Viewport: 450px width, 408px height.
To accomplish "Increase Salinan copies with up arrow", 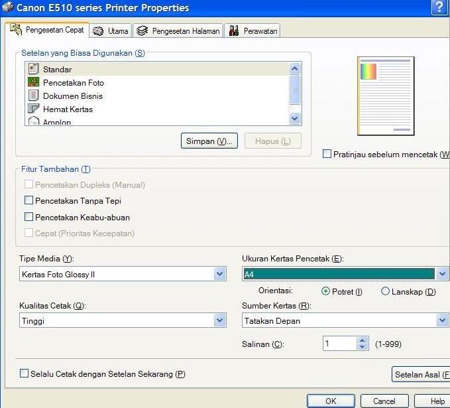I will click(362, 340).
